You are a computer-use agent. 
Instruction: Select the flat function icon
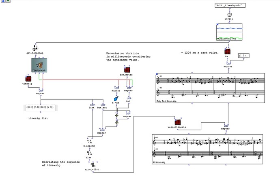click(x=88, y=153)
